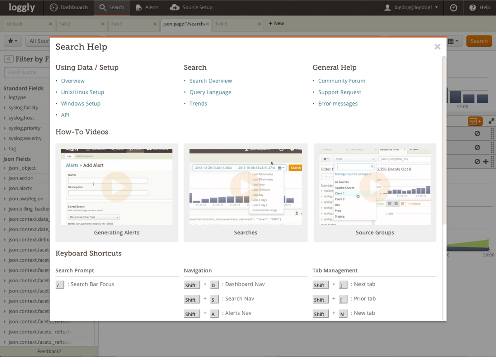This screenshot has width=496, height=357.
Task: Close the Search Help dialog
Action: tap(437, 47)
